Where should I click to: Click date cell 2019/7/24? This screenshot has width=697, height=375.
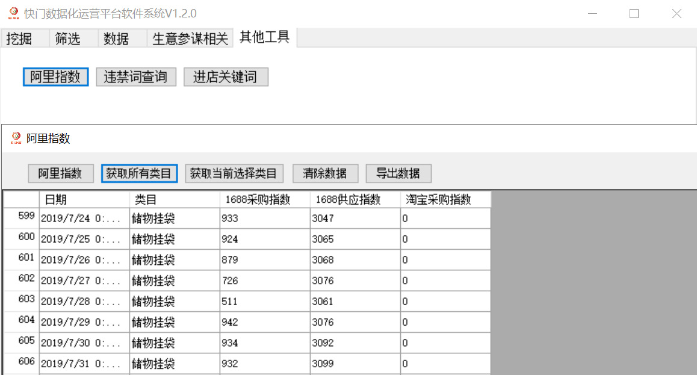84,218
